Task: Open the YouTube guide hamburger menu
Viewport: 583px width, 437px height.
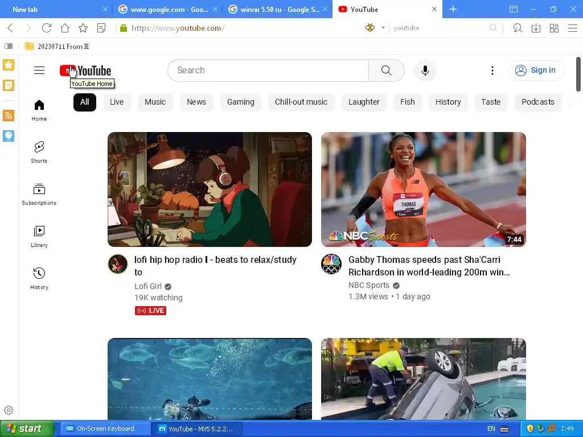Action: coord(39,70)
